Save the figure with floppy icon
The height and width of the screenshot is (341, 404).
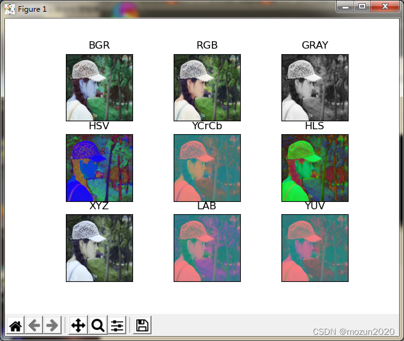tap(142, 325)
